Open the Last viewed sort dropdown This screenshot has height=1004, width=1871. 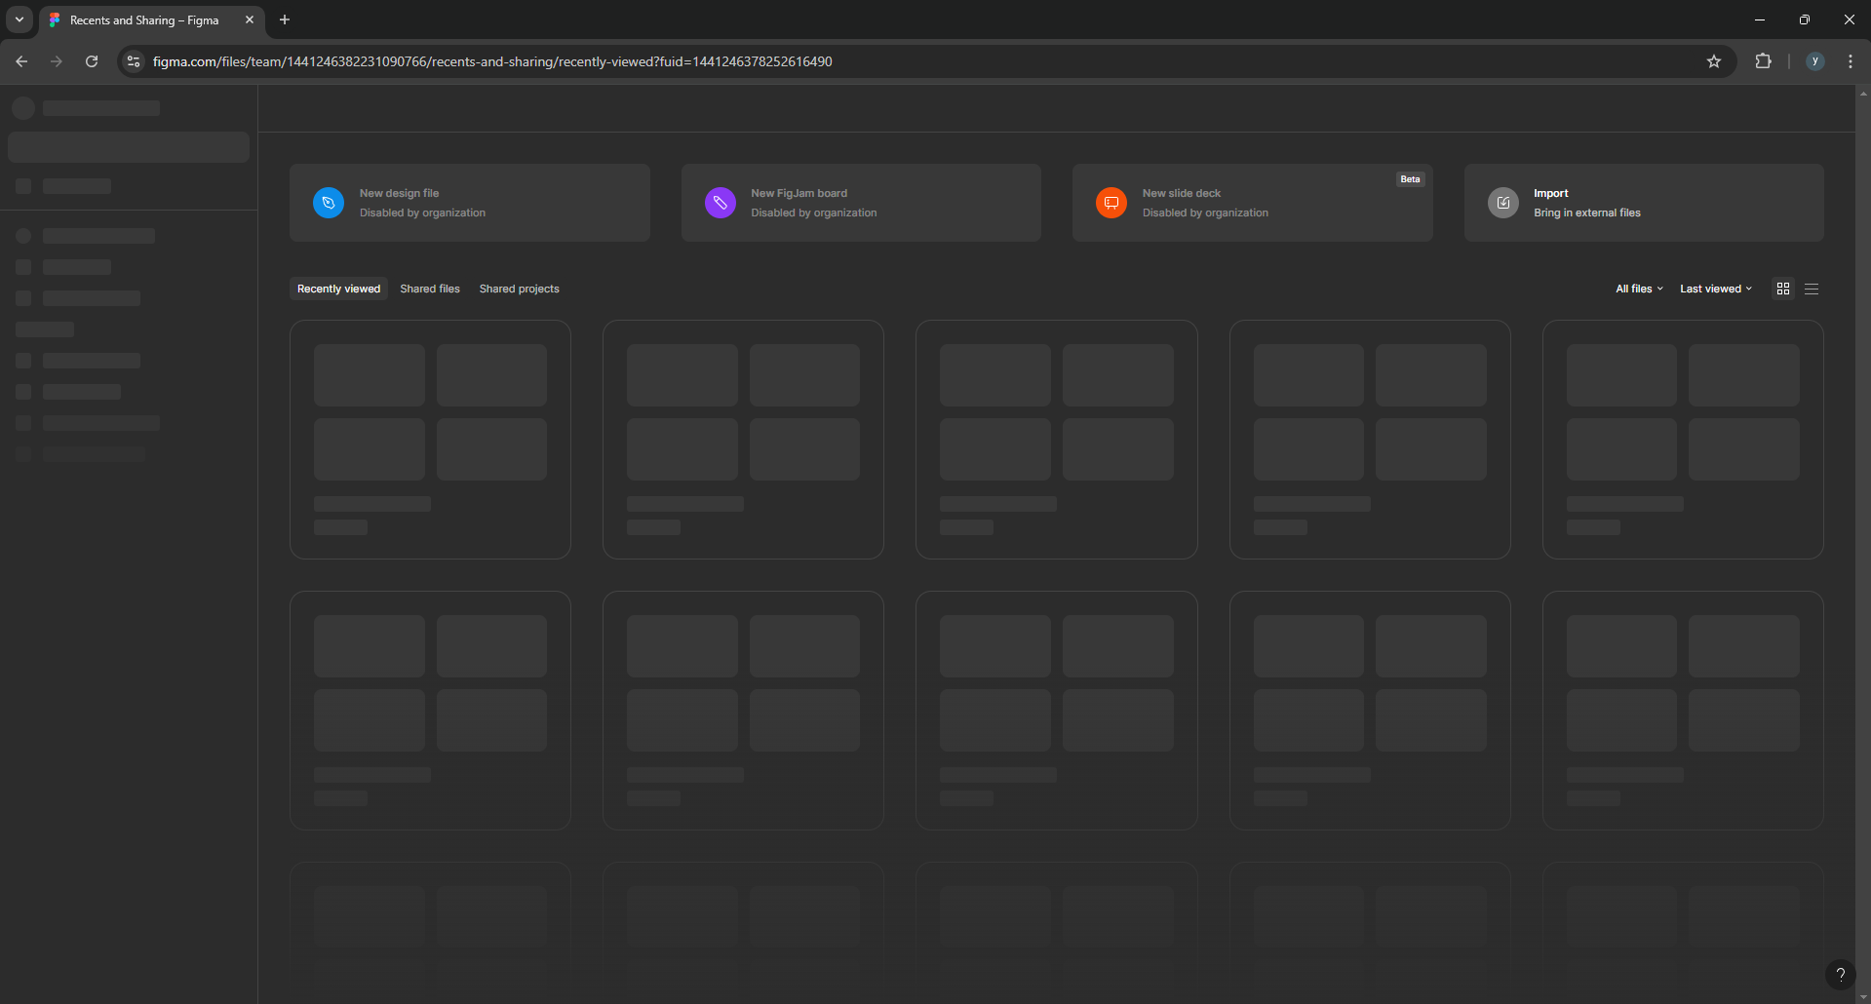pyautogui.click(x=1716, y=289)
